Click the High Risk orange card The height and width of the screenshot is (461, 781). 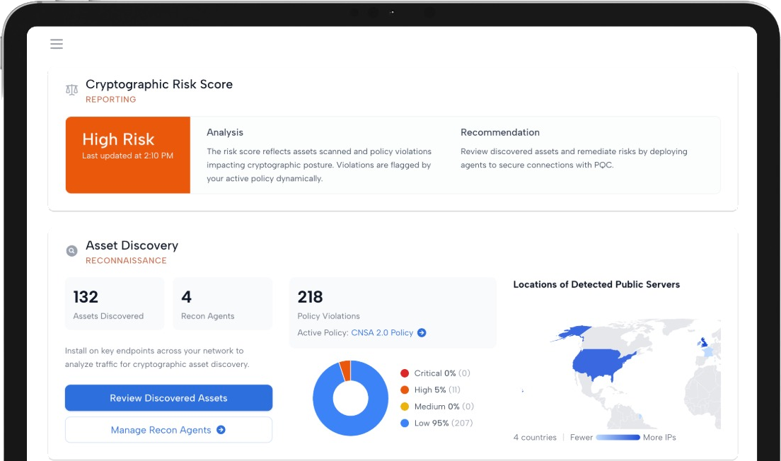pos(128,155)
